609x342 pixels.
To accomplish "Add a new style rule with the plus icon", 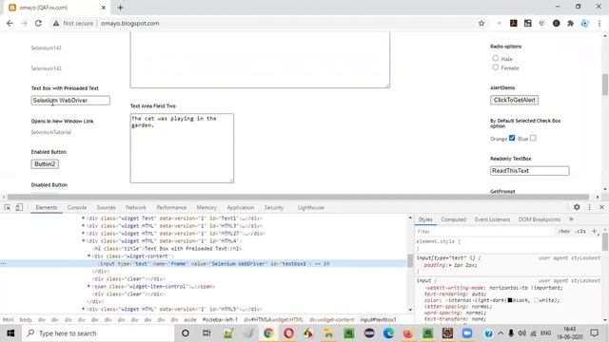I will (x=594, y=231).
